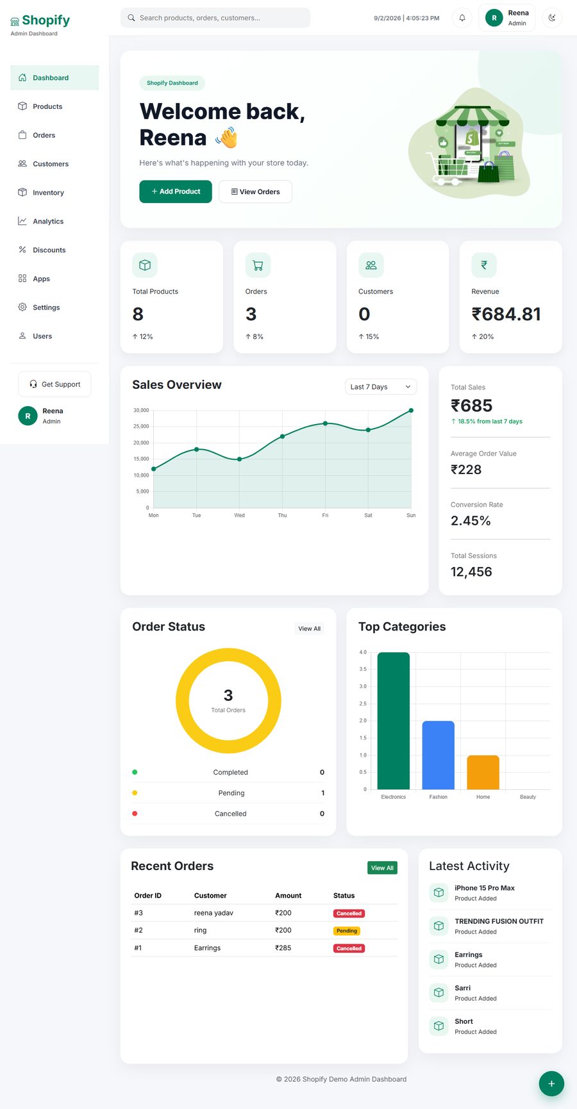Click the View Orders button

click(x=255, y=192)
